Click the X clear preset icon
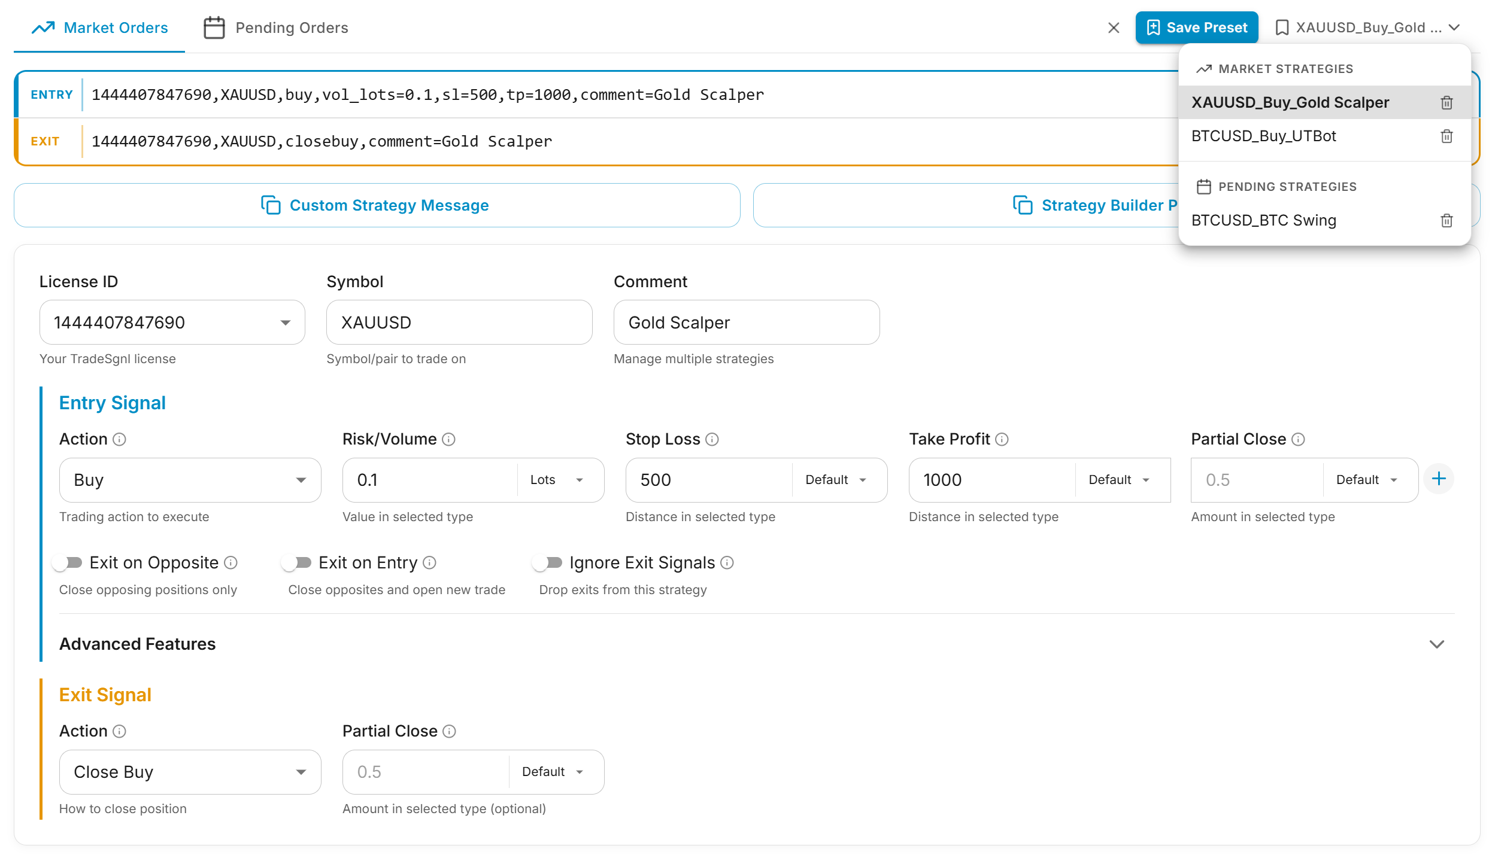This screenshot has width=1492, height=855. (1114, 28)
